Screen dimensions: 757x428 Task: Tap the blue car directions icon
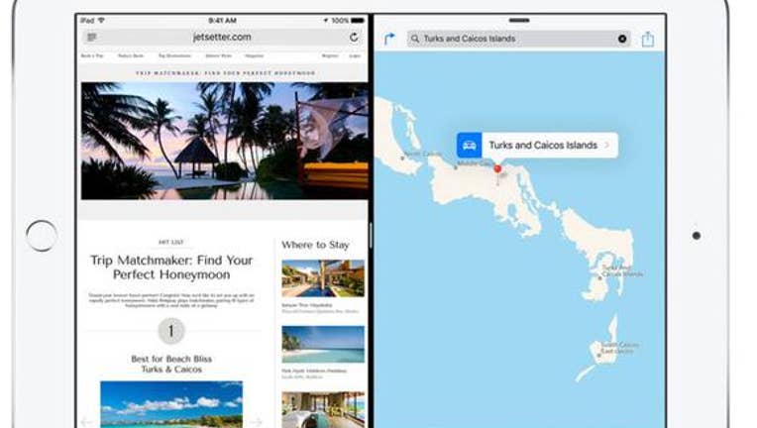pos(470,146)
